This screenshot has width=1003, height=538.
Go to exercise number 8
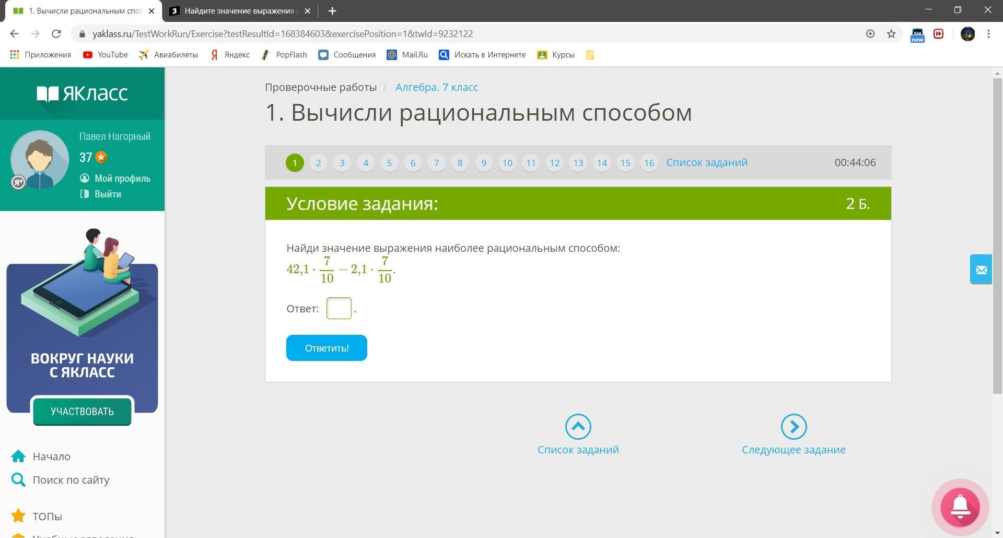click(460, 162)
